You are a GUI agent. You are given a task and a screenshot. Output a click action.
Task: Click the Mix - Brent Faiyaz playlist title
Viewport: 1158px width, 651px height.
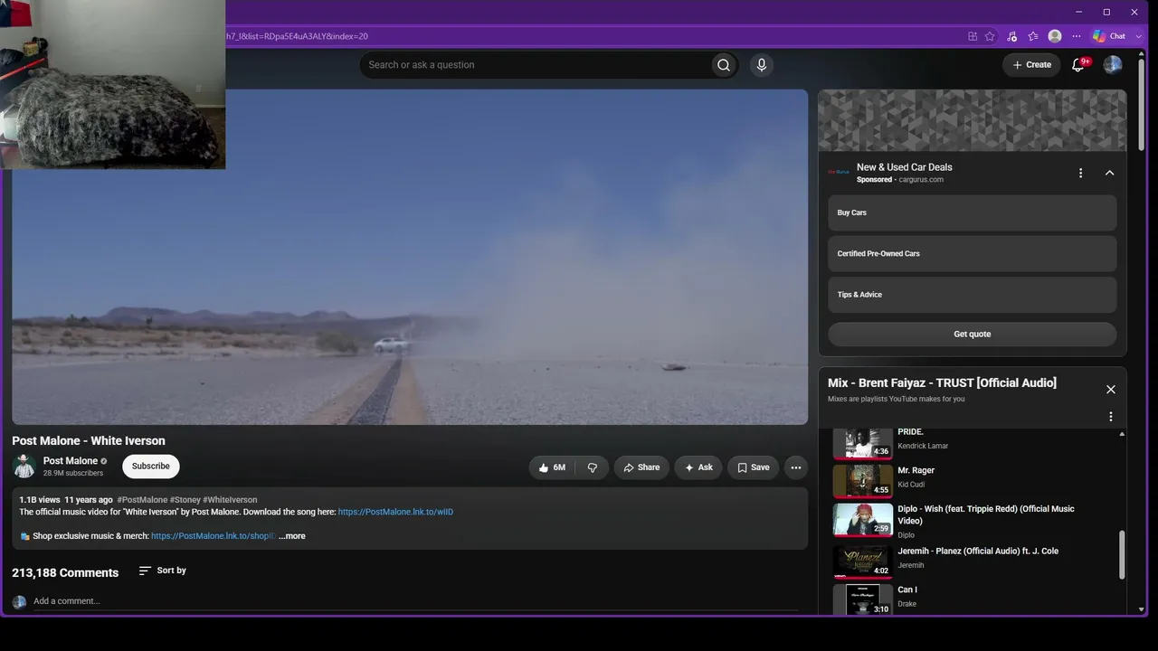[942, 383]
